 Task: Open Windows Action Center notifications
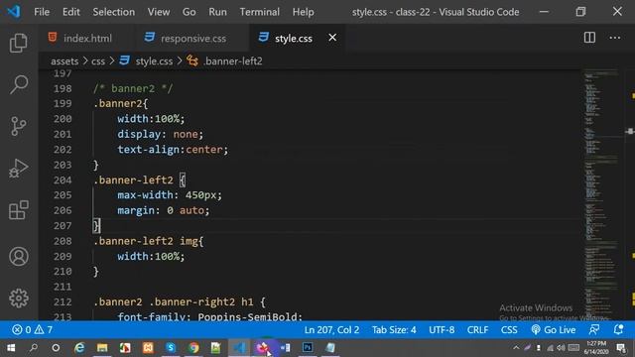tap(621, 348)
